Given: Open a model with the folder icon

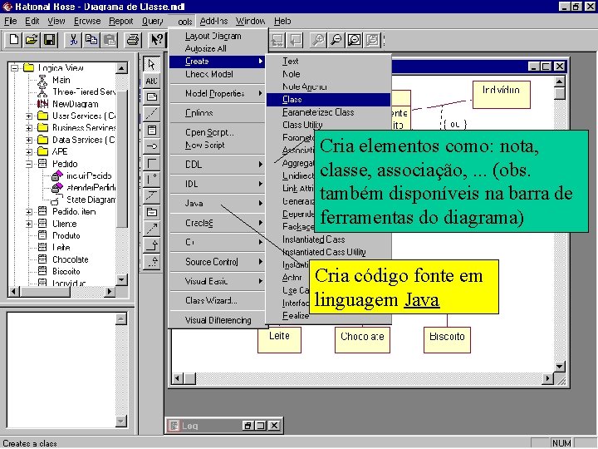Looking at the screenshot, I should [x=32, y=40].
